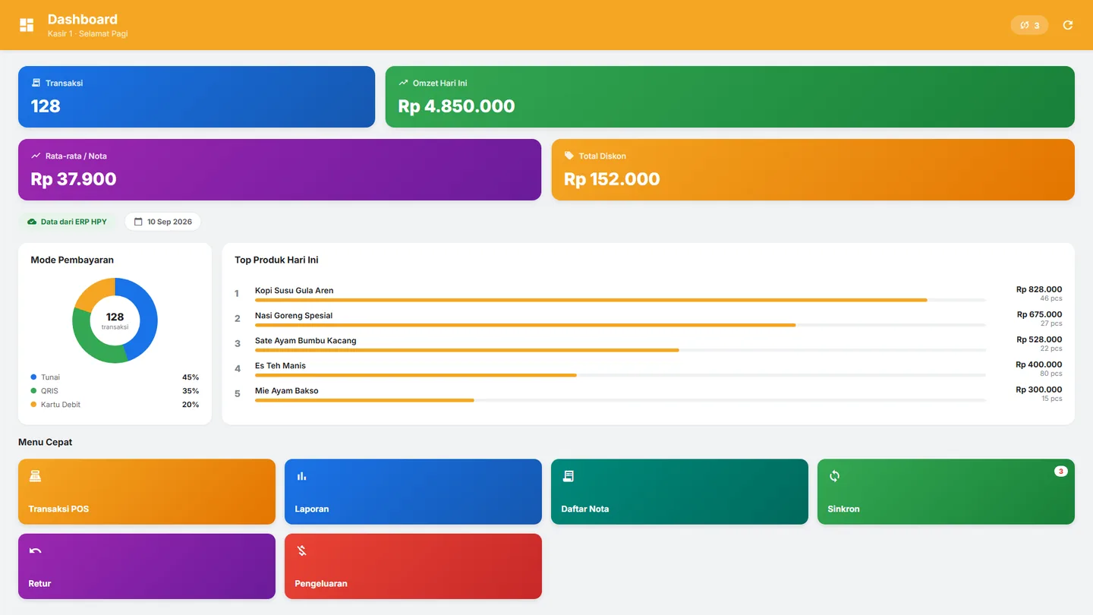Click the receipt icon on Daftar Nota tile
This screenshot has height=615, width=1093.
point(568,476)
